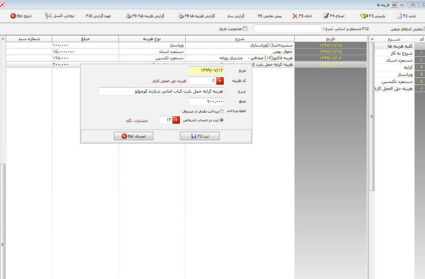Toggle show negative codes checkbox
Image resolution: width=425 pixels, height=279 pixels.
tap(424, 29)
